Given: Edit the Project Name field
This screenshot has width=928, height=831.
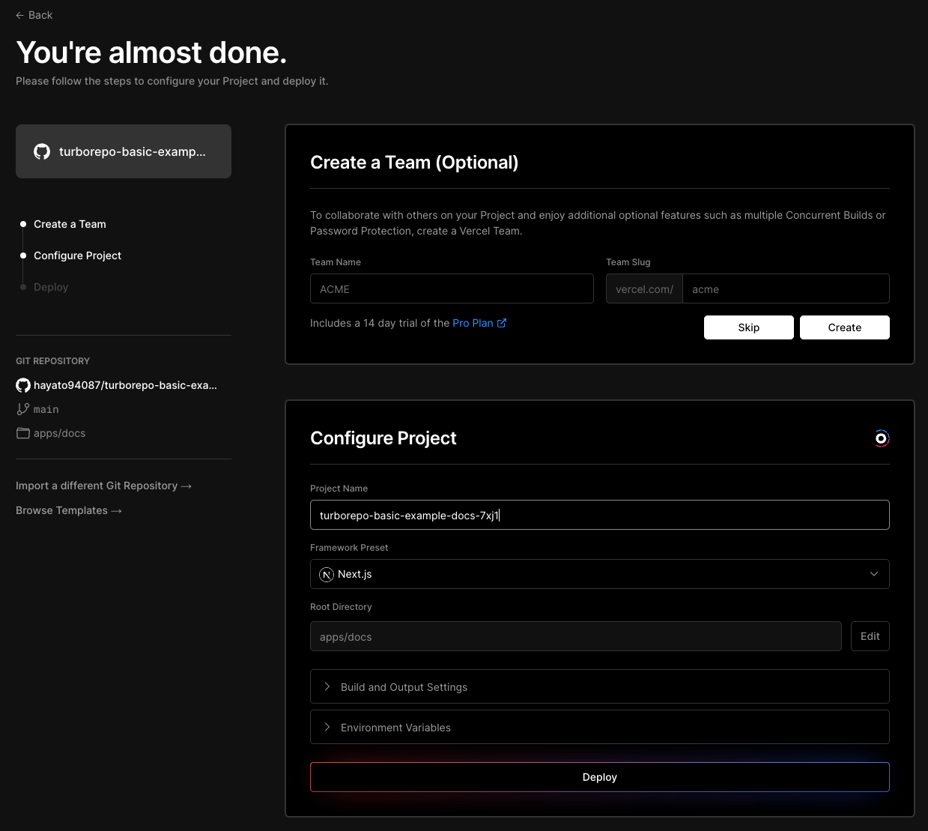Looking at the screenshot, I should pyautogui.click(x=600, y=515).
